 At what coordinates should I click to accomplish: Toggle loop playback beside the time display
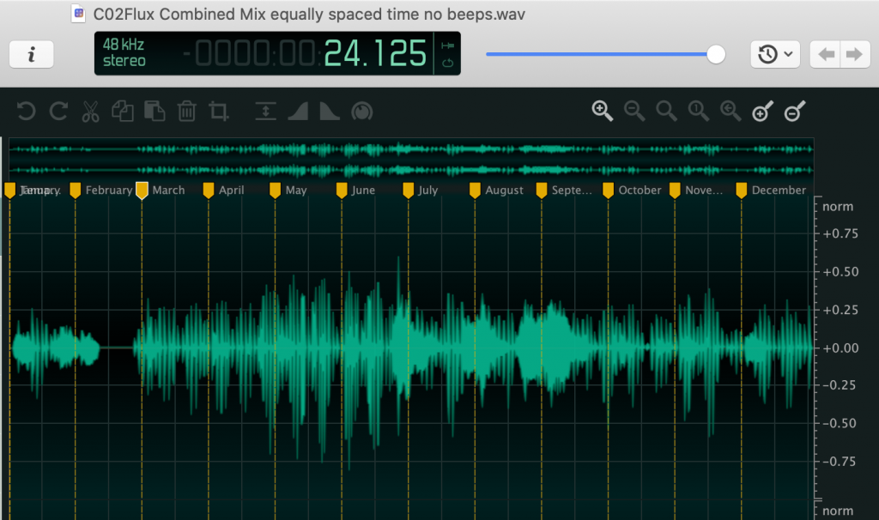pos(447,63)
